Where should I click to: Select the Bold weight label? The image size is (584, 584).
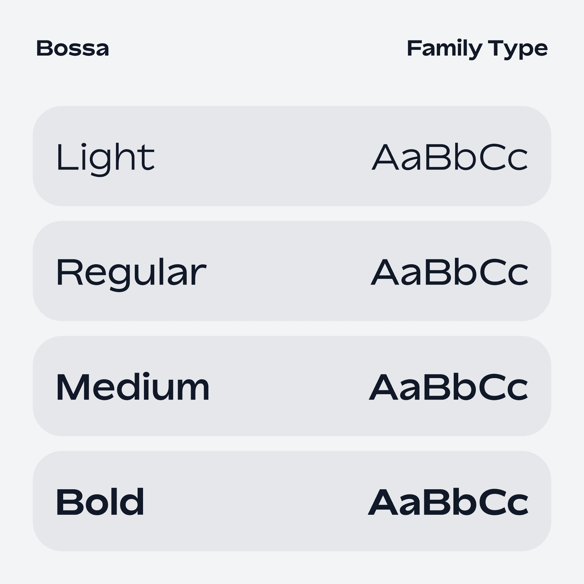(100, 502)
